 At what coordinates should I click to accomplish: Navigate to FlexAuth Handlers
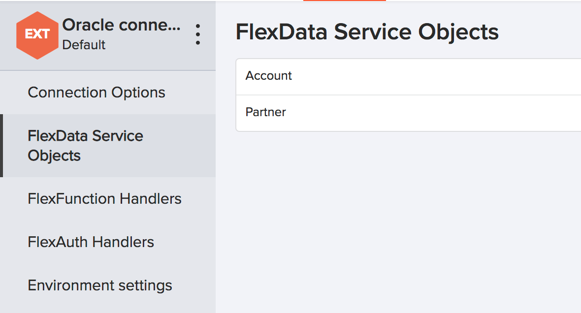(91, 242)
